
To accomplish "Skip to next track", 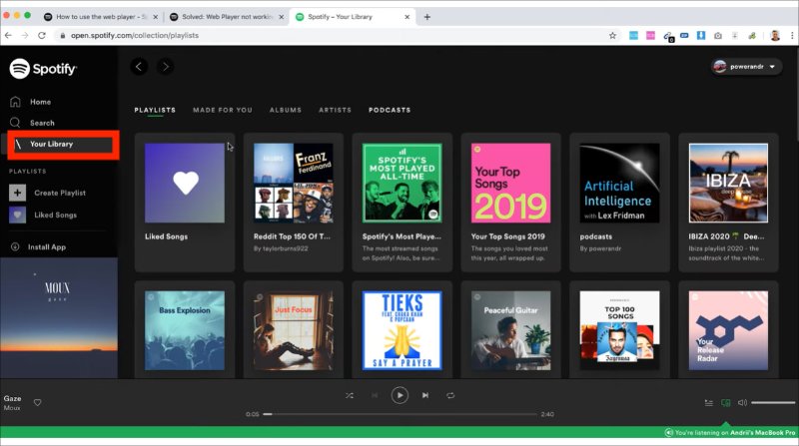I will (x=425, y=395).
